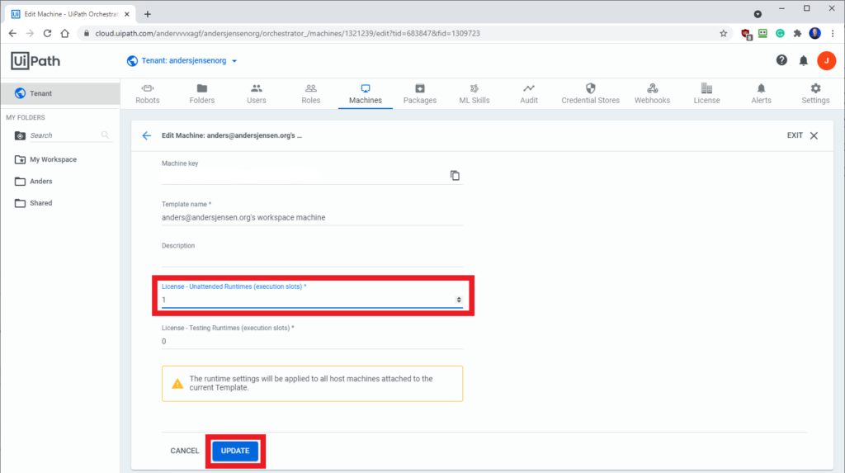Open the browser extensions puzzle icon
The image size is (845, 473).
[798, 34]
